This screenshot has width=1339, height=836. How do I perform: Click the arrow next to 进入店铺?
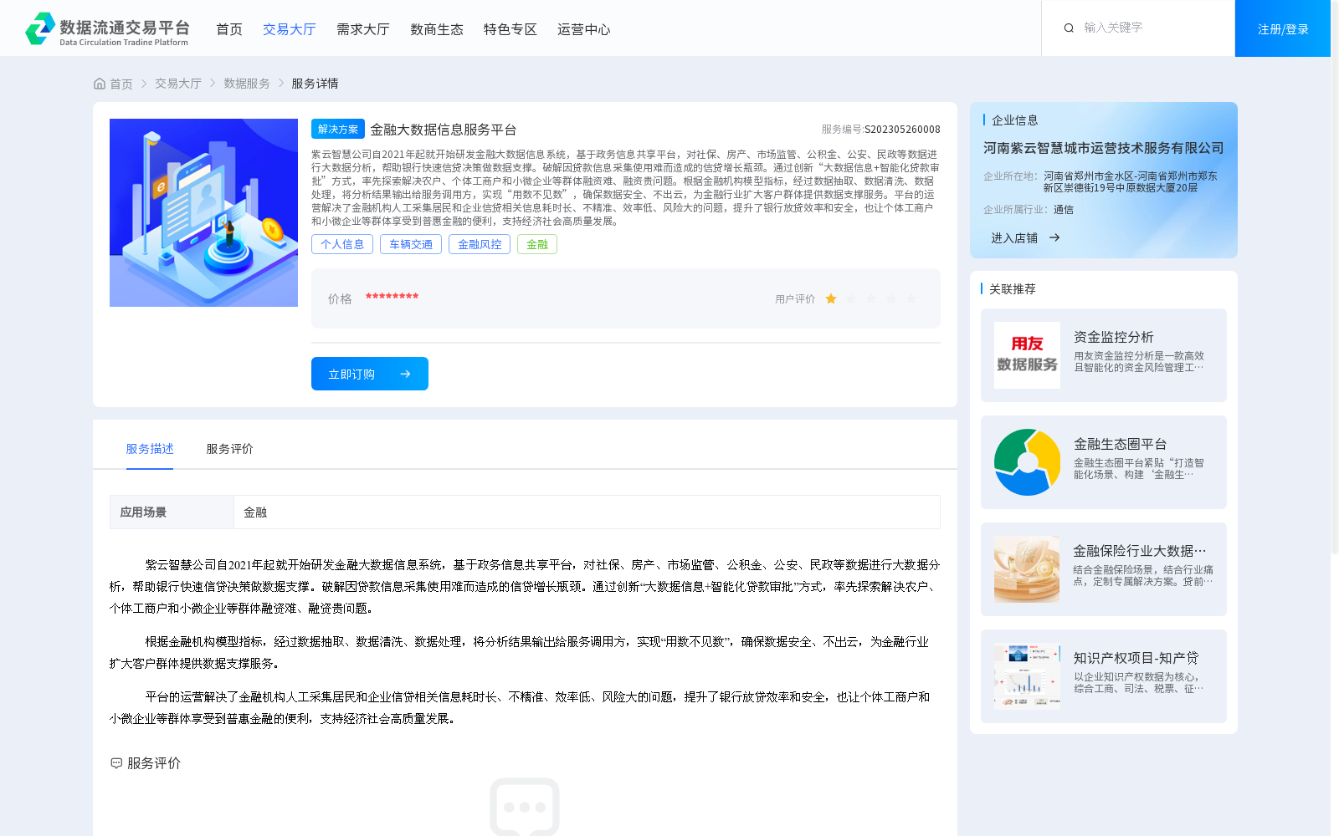coord(1054,238)
